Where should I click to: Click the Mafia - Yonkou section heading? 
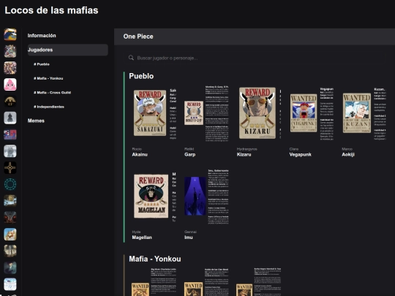click(155, 259)
